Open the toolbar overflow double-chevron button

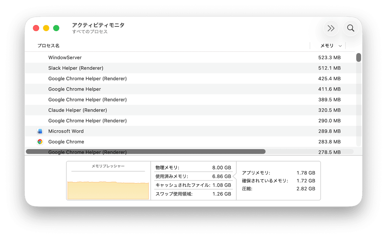[331, 28]
